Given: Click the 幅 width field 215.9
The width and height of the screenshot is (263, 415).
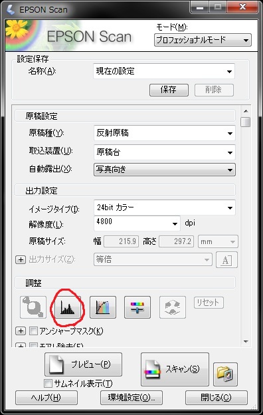Looking at the screenshot, I should coord(121,241).
